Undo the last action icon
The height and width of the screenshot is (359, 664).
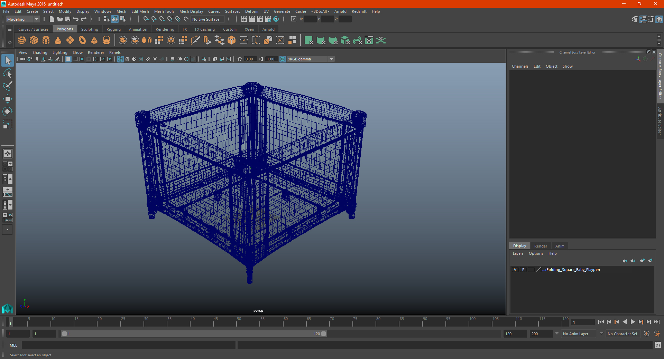point(76,19)
